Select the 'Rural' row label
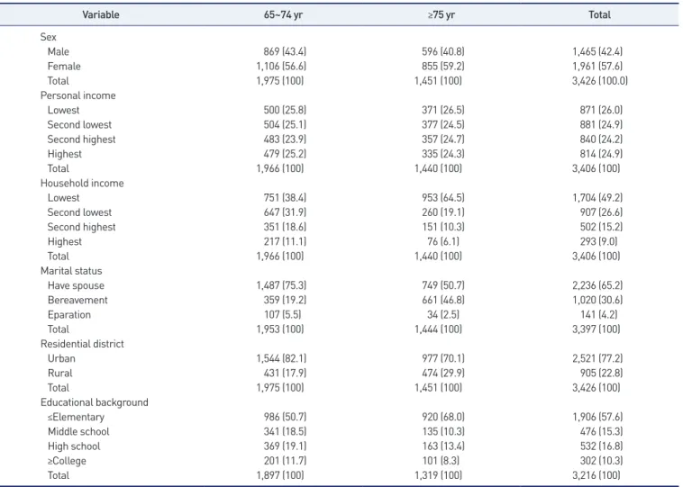683x487 pixels. click(60, 374)
